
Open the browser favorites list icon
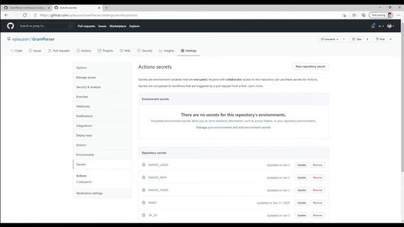point(354,15)
